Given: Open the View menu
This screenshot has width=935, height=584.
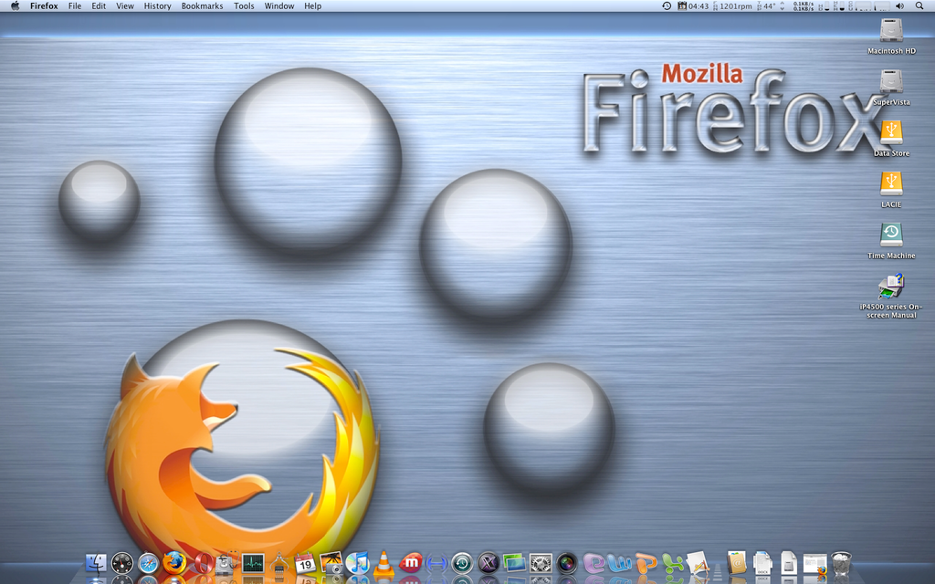Looking at the screenshot, I should coord(124,6).
